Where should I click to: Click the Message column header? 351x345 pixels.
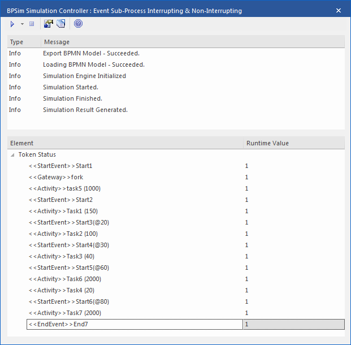[57, 42]
